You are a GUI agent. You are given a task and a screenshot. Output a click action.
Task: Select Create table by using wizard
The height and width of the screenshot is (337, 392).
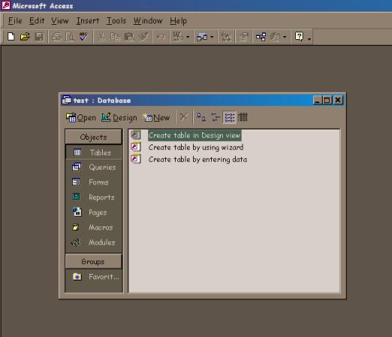pos(196,147)
